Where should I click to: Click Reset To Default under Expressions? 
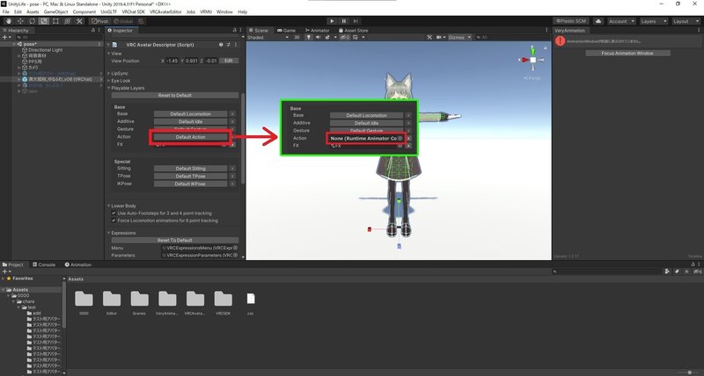[174, 240]
